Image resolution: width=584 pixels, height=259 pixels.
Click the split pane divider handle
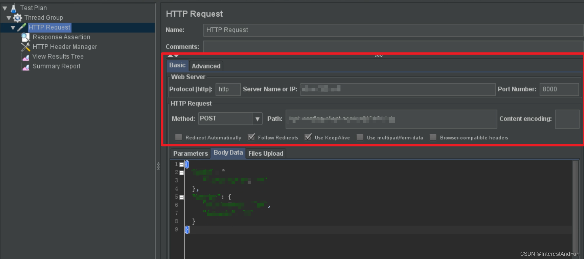(158, 166)
